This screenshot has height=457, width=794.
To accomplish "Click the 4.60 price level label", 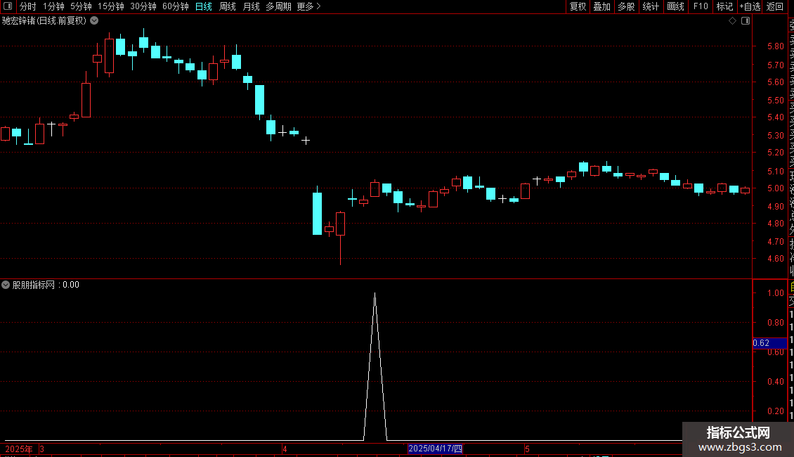I will (775, 259).
